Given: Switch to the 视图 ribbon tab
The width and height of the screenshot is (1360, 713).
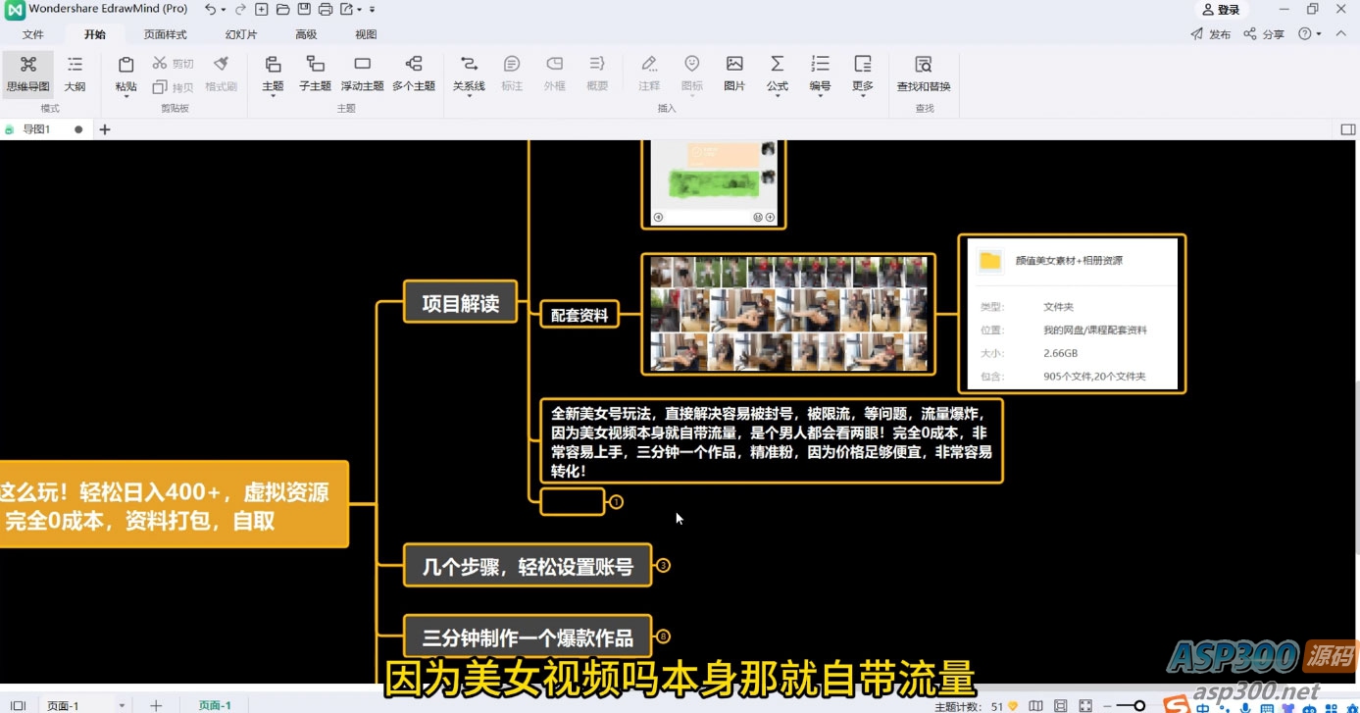Looking at the screenshot, I should tap(365, 33).
